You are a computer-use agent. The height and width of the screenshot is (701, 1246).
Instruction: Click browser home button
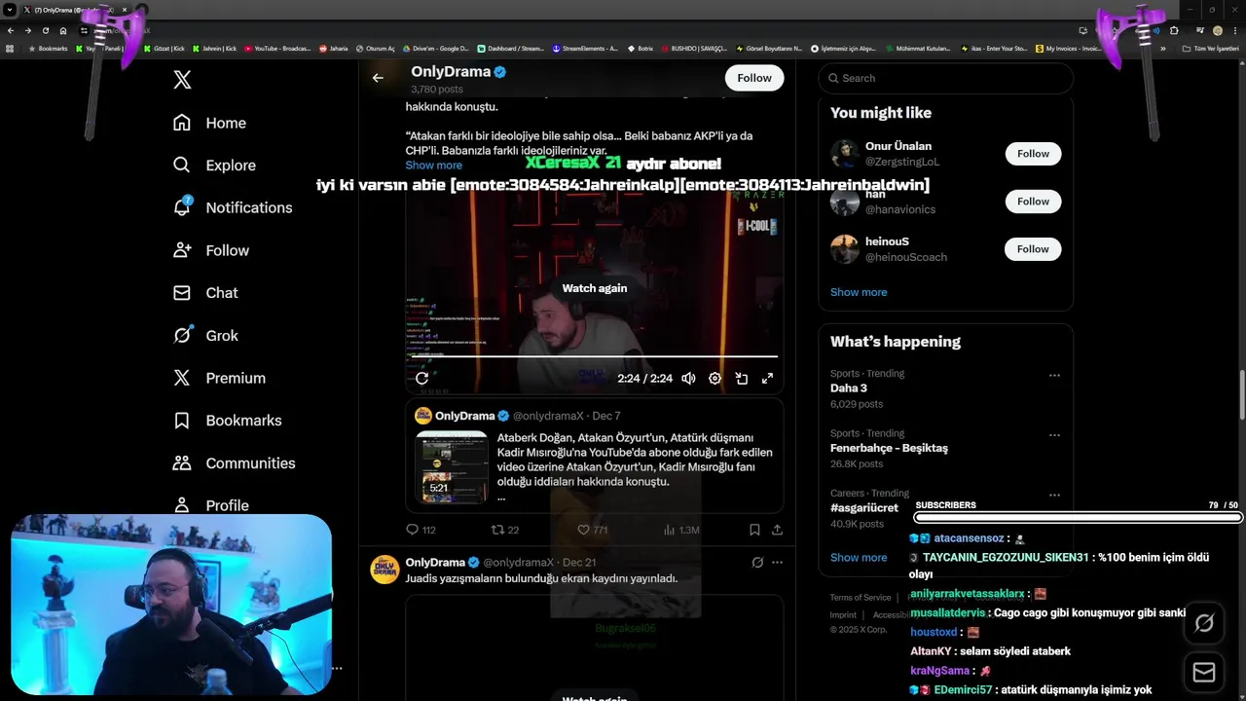coord(63,30)
